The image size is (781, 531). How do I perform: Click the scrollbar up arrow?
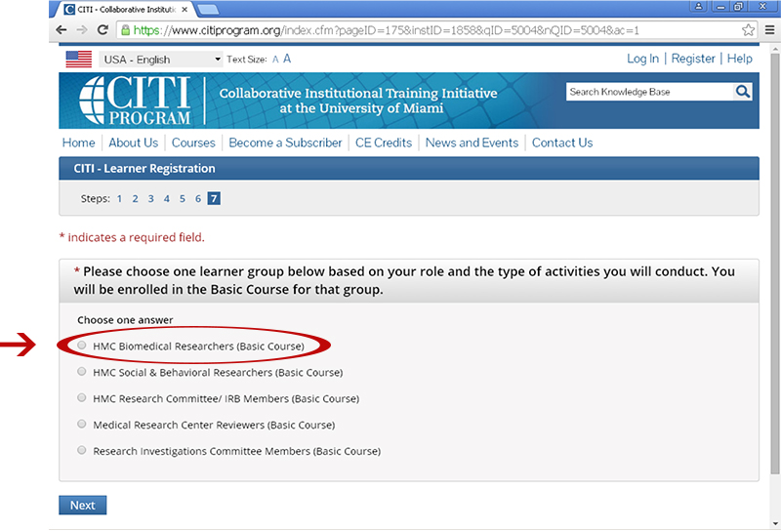pyautogui.click(x=775, y=49)
